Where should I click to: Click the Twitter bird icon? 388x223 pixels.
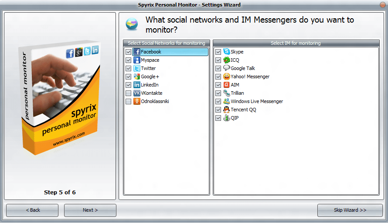coord(137,68)
